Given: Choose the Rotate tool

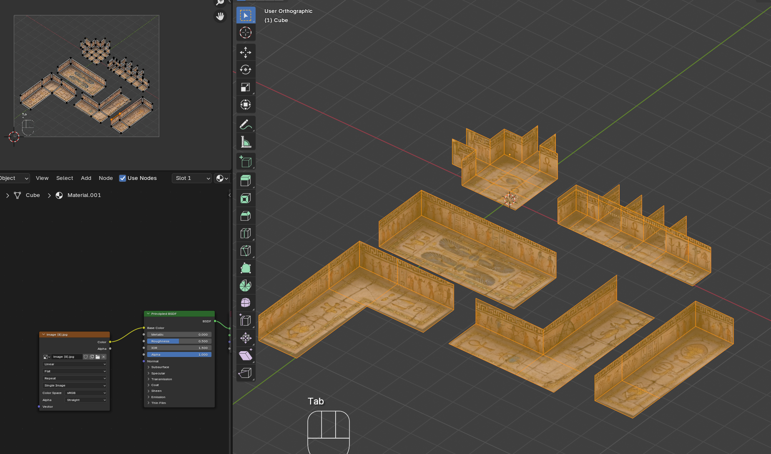Looking at the screenshot, I should 246,70.
